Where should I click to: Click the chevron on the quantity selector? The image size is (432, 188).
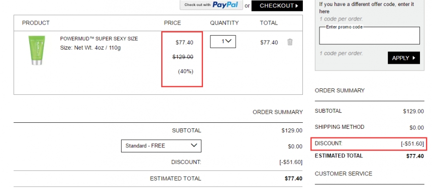coord(228,41)
